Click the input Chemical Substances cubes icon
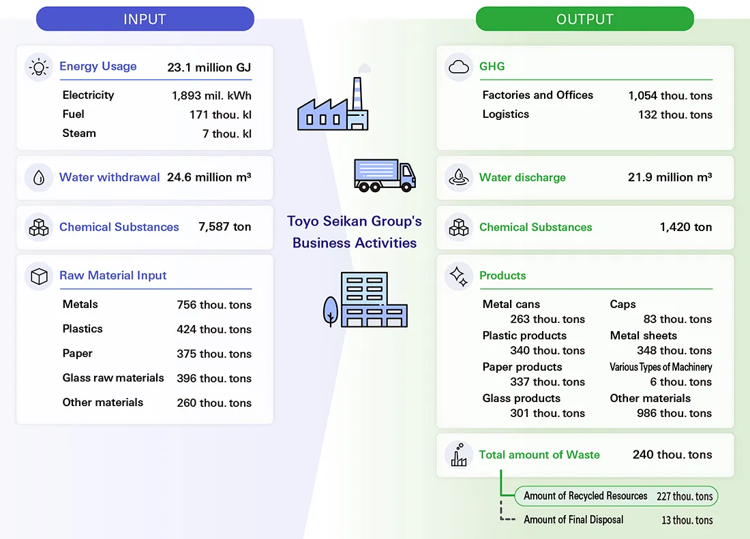 click(38, 228)
